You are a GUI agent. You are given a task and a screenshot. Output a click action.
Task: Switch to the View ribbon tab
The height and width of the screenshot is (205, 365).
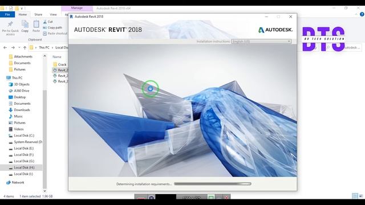click(x=53, y=14)
